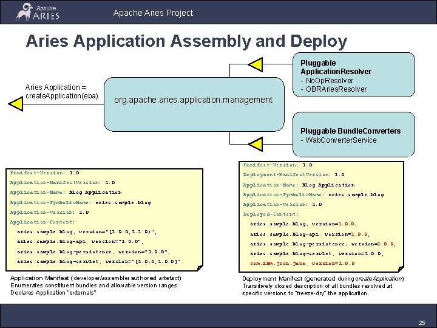The image size is (437, 328).
Task: Click the 'Pluggable ApplicationResolver' heading
Action: point(336,67)
